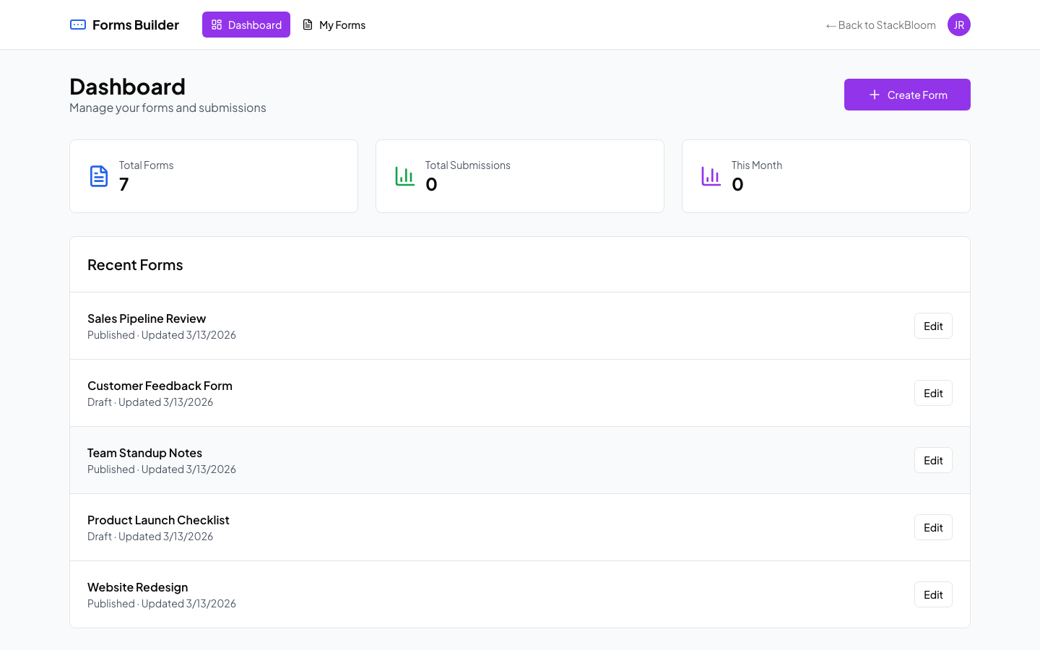Click the purple This Month bar chart icon
The height and width of the screenshot is (650, 1040).
[711, 175]
